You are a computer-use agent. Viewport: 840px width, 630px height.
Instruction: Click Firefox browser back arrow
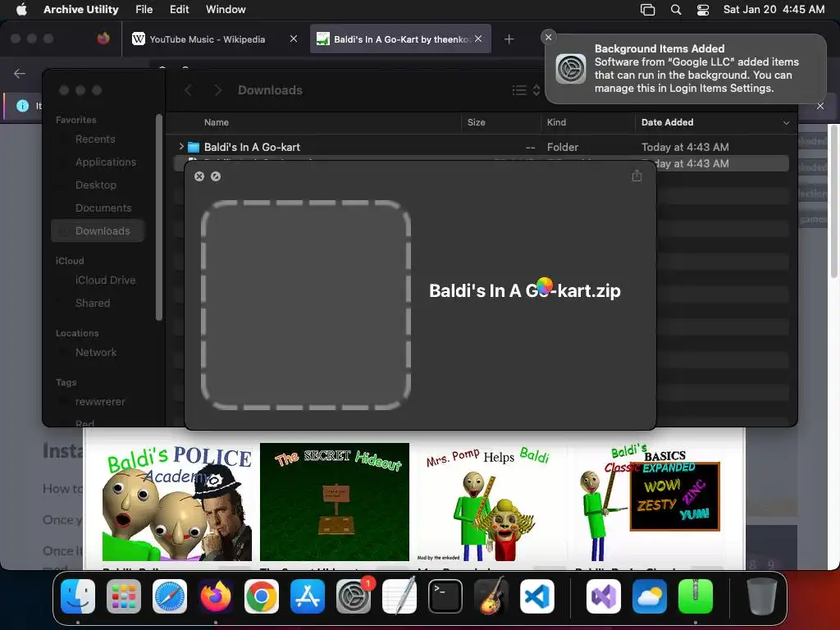coord(20,73)
